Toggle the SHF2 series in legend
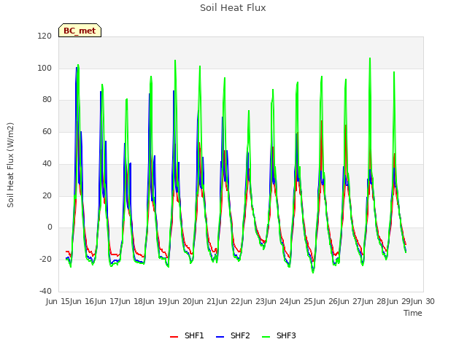Image resolution: width=467 pixels, height=350 pixels. [x=233, y=335]
